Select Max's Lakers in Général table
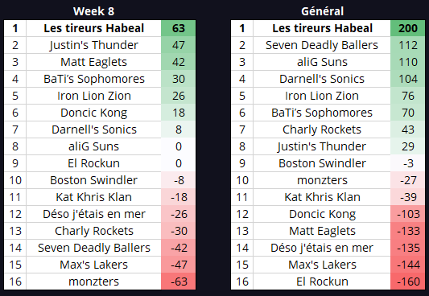Screen dimensions: 429x296 tap(322, 265)
